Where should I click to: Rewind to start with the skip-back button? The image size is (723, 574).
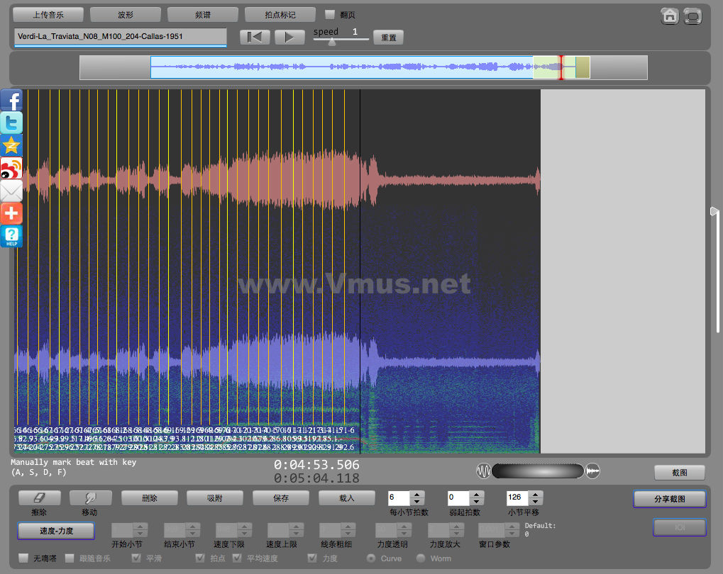pos(255,38)
